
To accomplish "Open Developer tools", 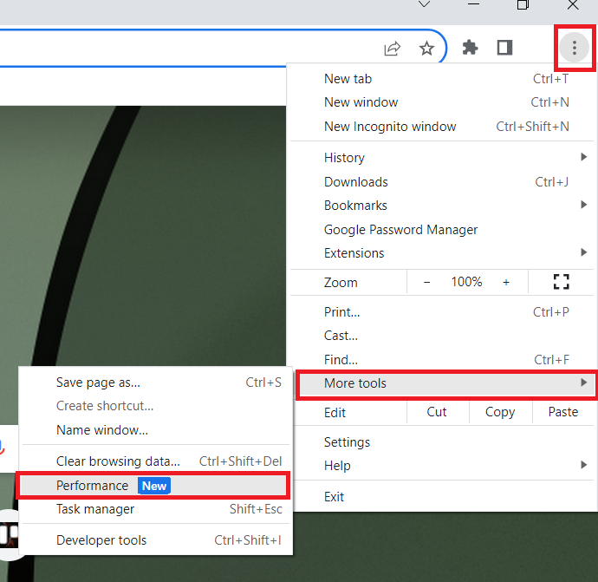I will [156, 540].
